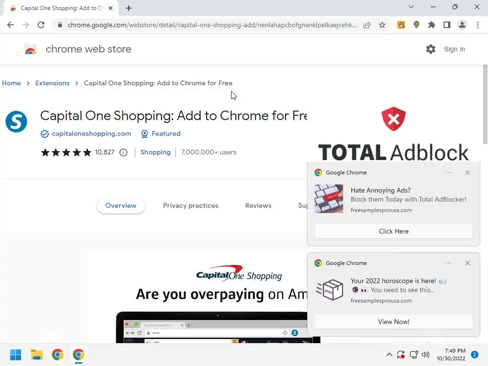
Task: Bookmark this page with the star icon
Action: click(x=382, y=25)
